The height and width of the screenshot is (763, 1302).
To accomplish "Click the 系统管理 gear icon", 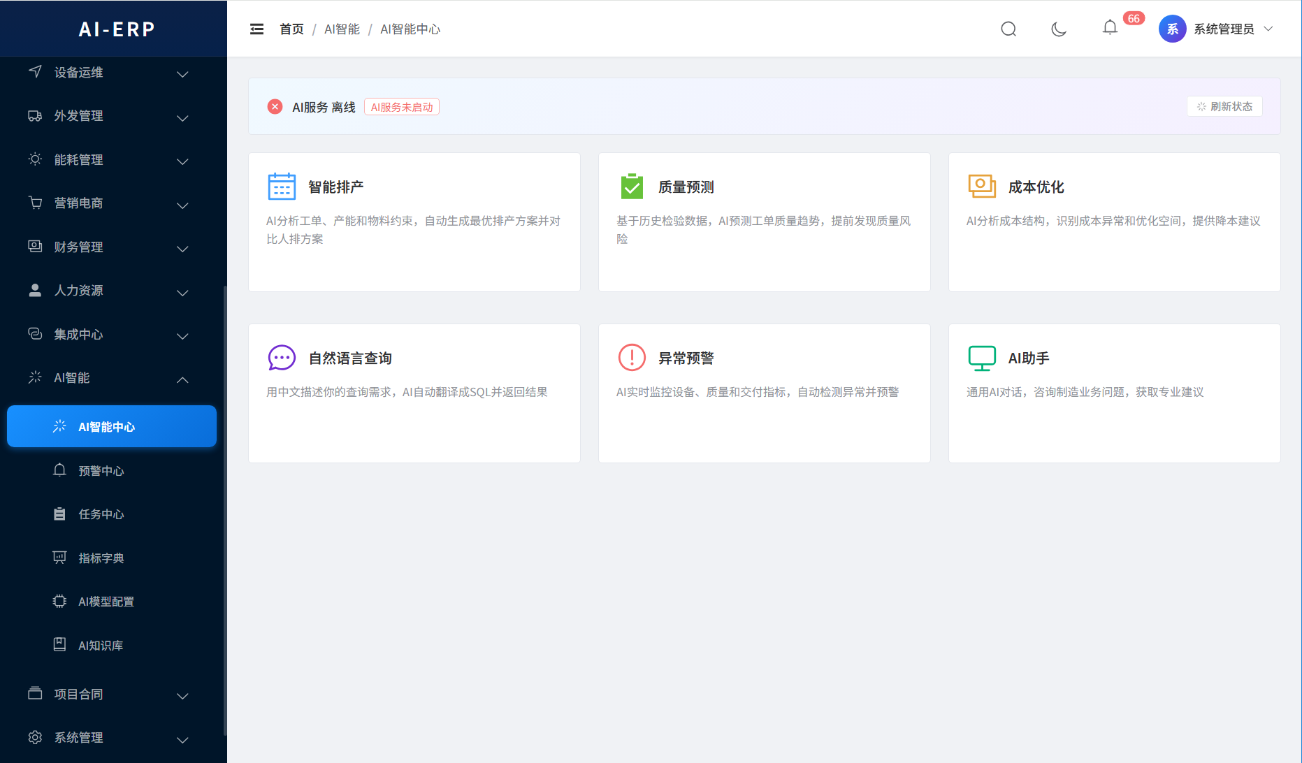I will [x=35, y=737].
